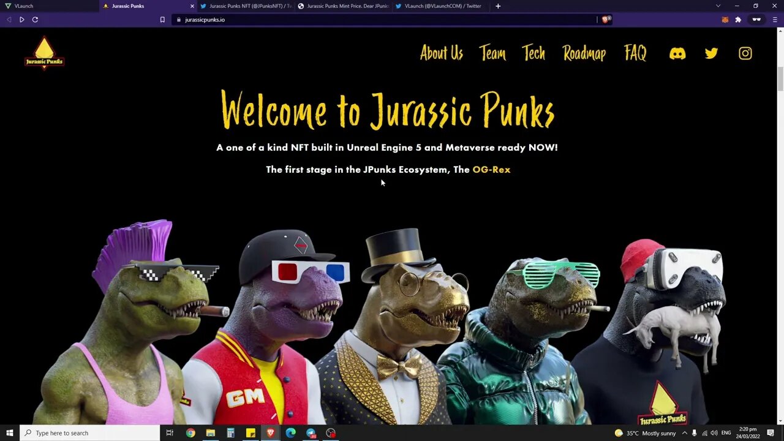
Task: Switch the ENG input language
Action: [726, 433]
